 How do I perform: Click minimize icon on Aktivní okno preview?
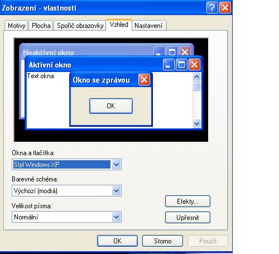pyautogui.click(x=169, y=65)
